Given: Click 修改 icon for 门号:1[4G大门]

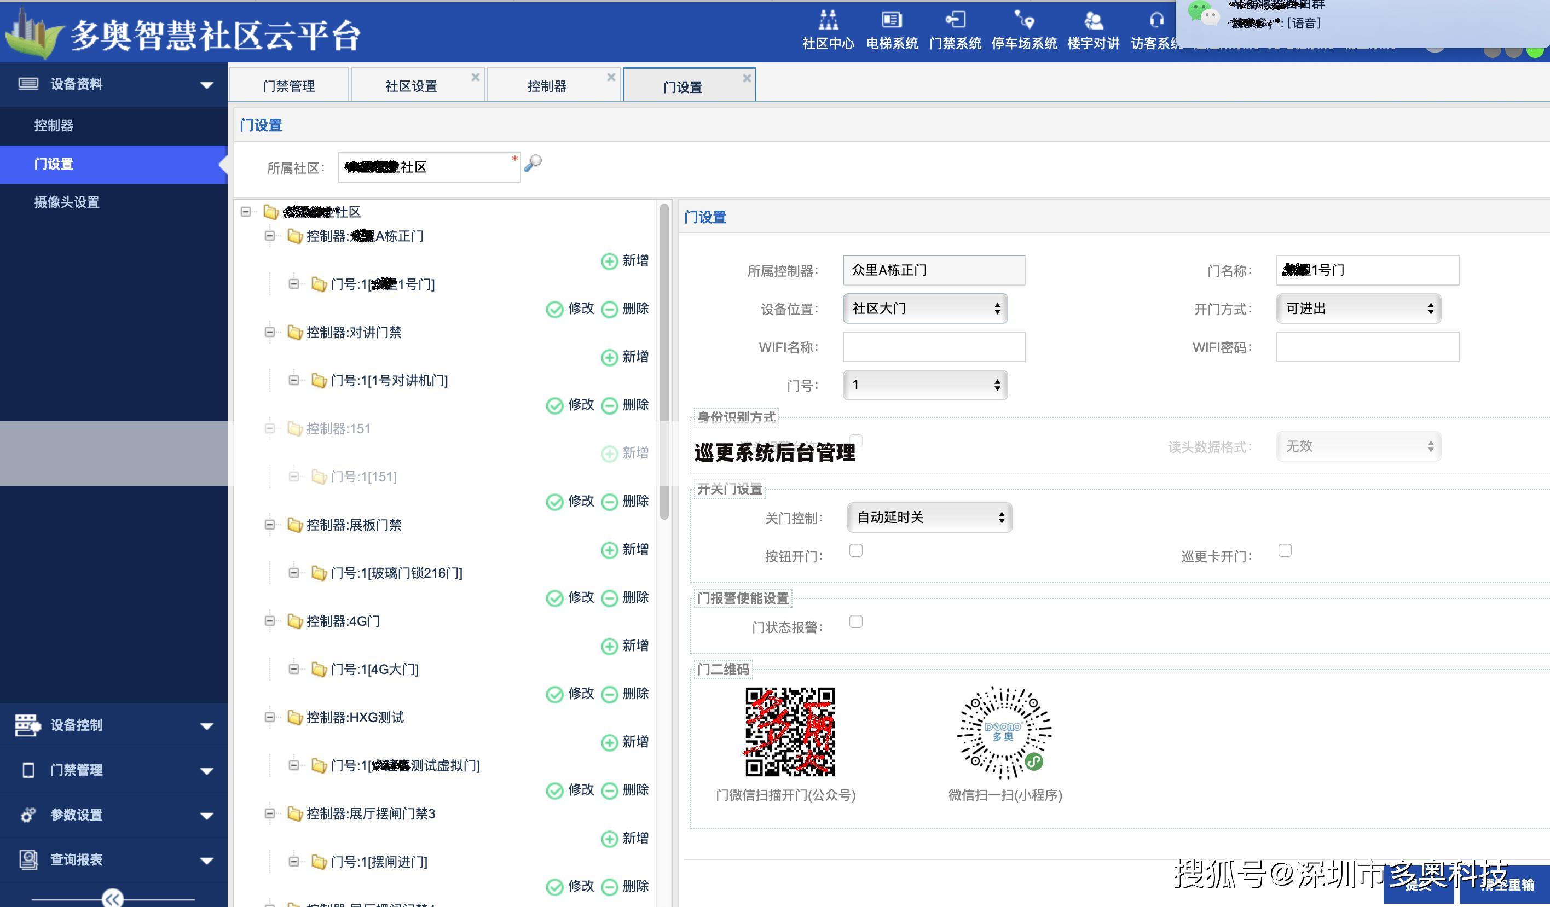Looking at the screenshot, I should click(554, 694).
